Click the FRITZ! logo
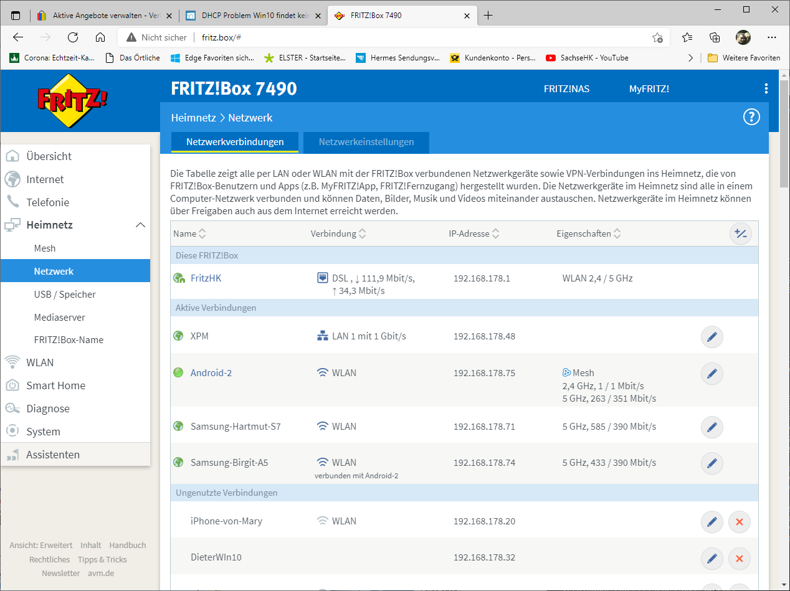The image size is (790, 591). (72, 100)
